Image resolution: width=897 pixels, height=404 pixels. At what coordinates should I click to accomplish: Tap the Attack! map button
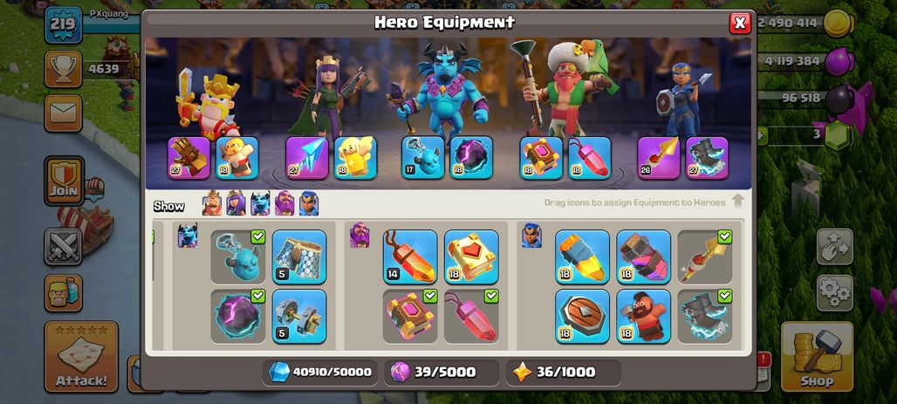click(81, 356)
